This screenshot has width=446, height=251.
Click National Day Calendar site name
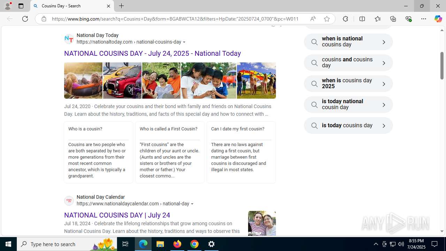click(x=101, y=197)
